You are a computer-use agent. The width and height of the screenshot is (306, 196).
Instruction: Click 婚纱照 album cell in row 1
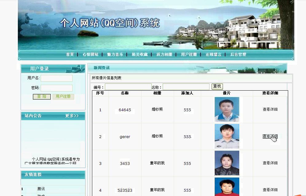pyautogui.click(x=157, y=109)
